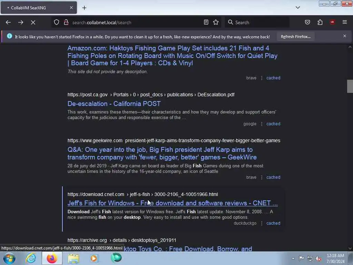Select the CollabVM SearXNG tab
The height and width of the screenshot is (265, 353).
(39, 8)
